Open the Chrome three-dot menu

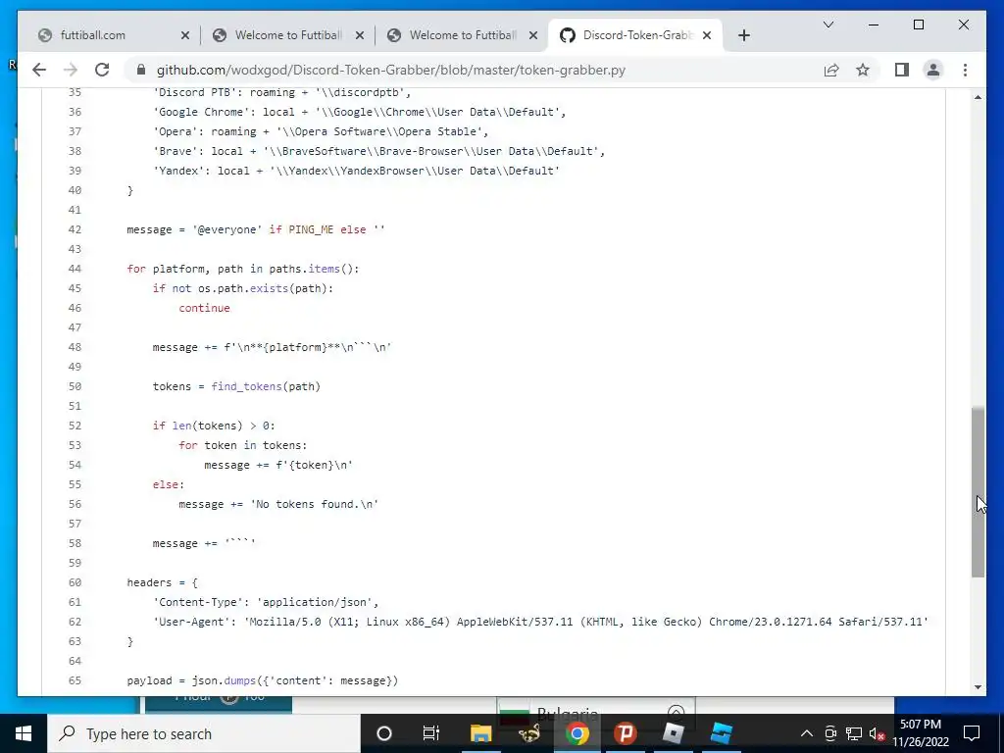coord(965,70)
